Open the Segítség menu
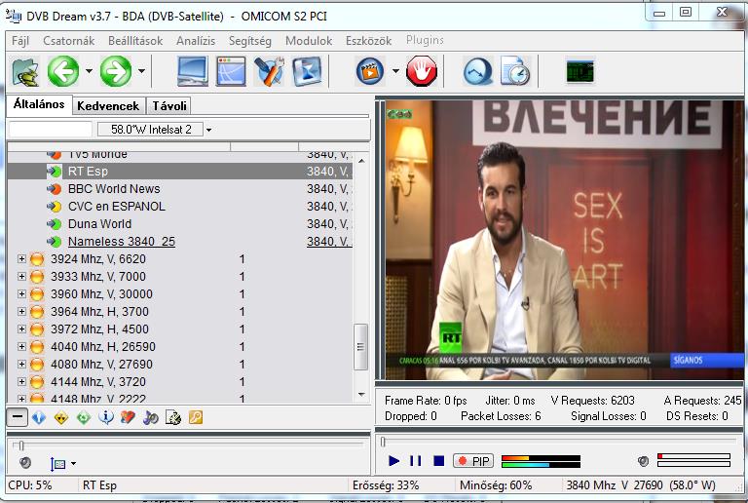Screen dimensions: 748x503 tap(250, 41)
